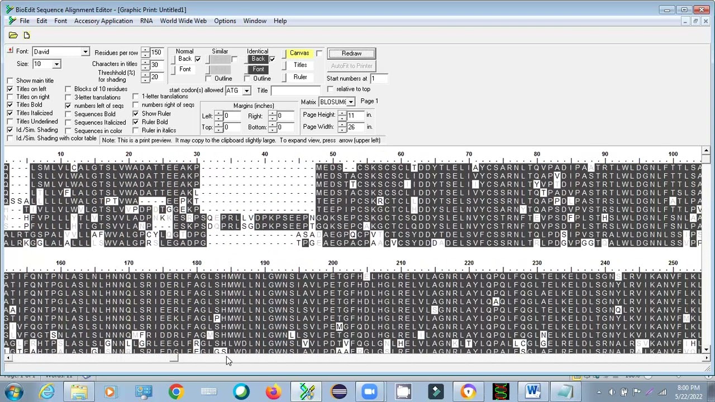Launch Internet Explorer from the taskbar
Viewport: 715px width, 402px height.
point(47,392)
